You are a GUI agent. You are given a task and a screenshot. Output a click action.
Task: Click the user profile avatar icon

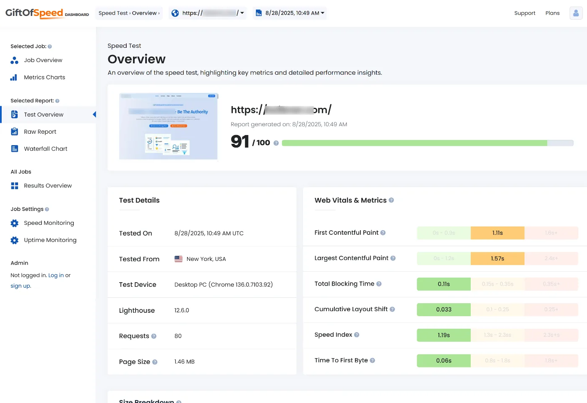tap(576, 13)
